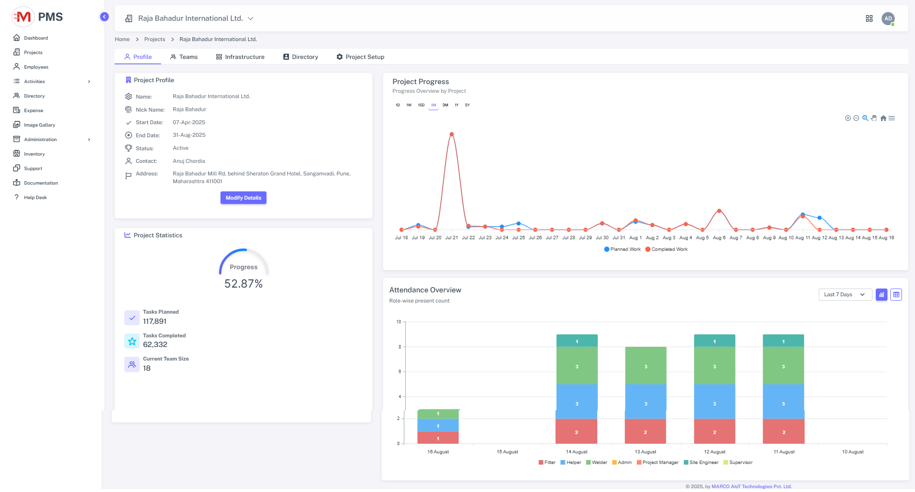Click the chart zoom-in plus icon
Screen dimensions: 915x492
click(848, 118)
